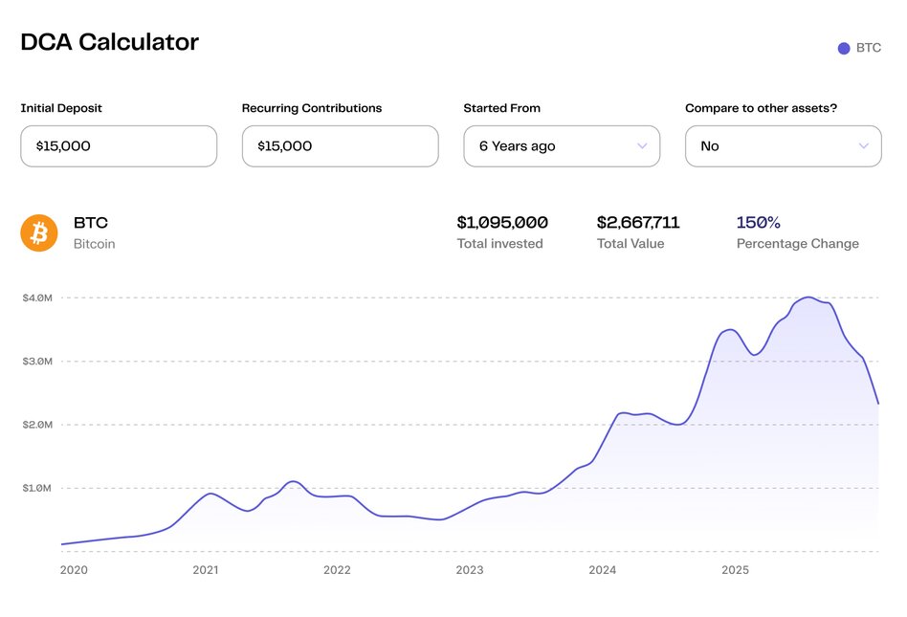Click the $4.0M axis label
This screenshot has width=907, height=617.
37,297
